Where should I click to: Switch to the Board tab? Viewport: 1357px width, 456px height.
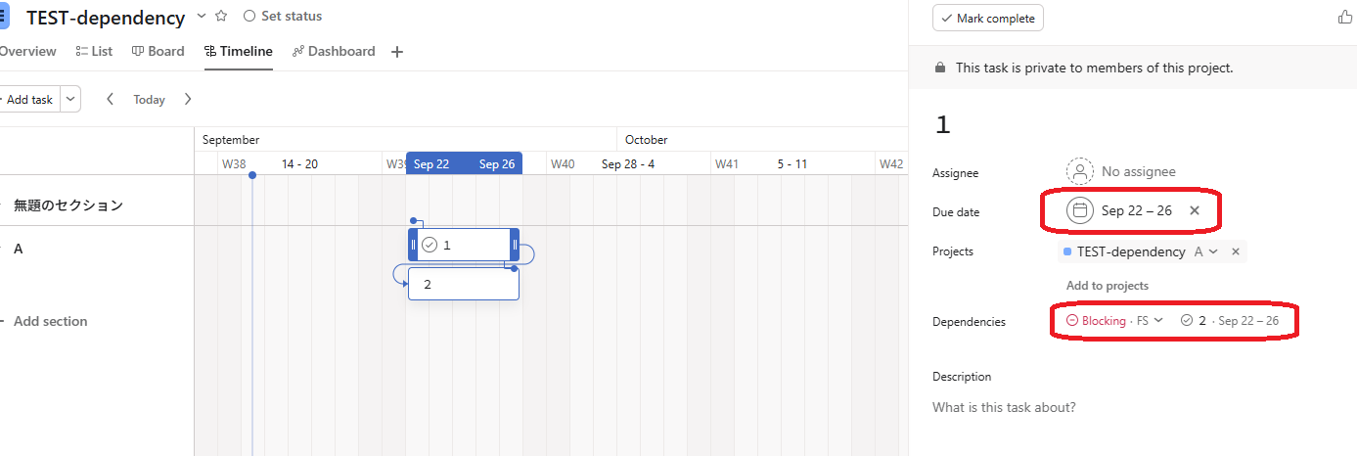[x=158, y=51]
